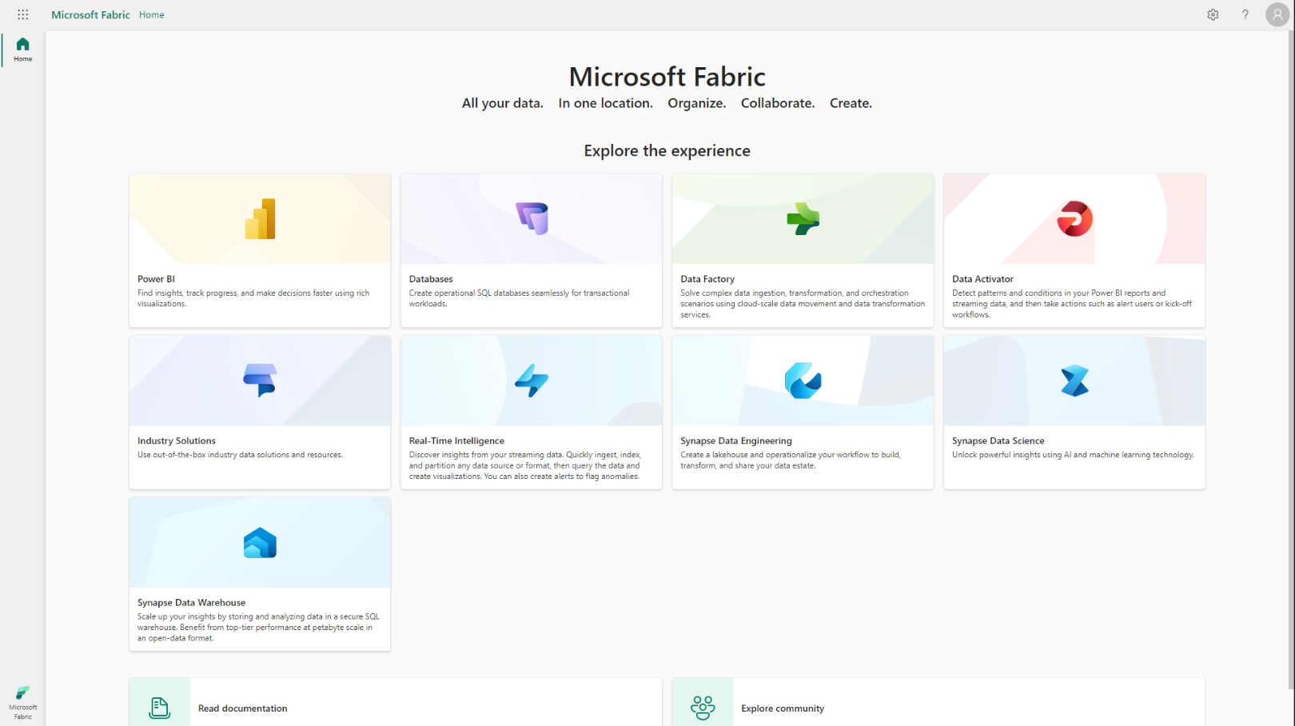
Task: Go to Home in the left sidebar
Action: 23,50
